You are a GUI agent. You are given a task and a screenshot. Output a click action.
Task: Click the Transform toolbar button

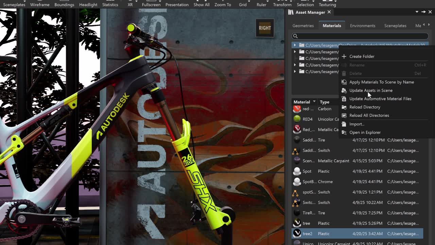point(282,5)
